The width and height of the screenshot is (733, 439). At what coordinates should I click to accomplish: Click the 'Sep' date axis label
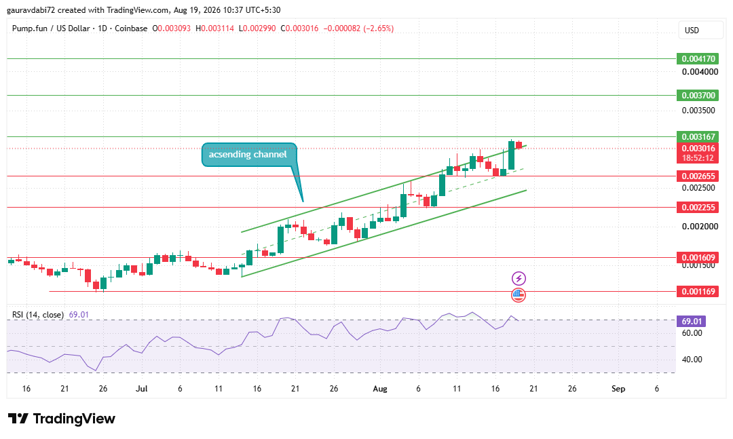(618, 389)
